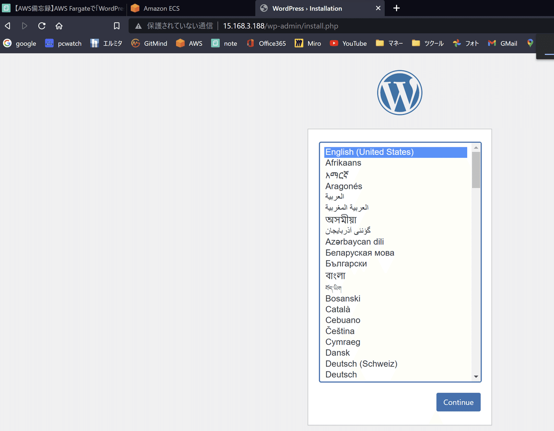
Task: Switch to the AWS備忘録 Fargate tab
Action: point(63,8)
